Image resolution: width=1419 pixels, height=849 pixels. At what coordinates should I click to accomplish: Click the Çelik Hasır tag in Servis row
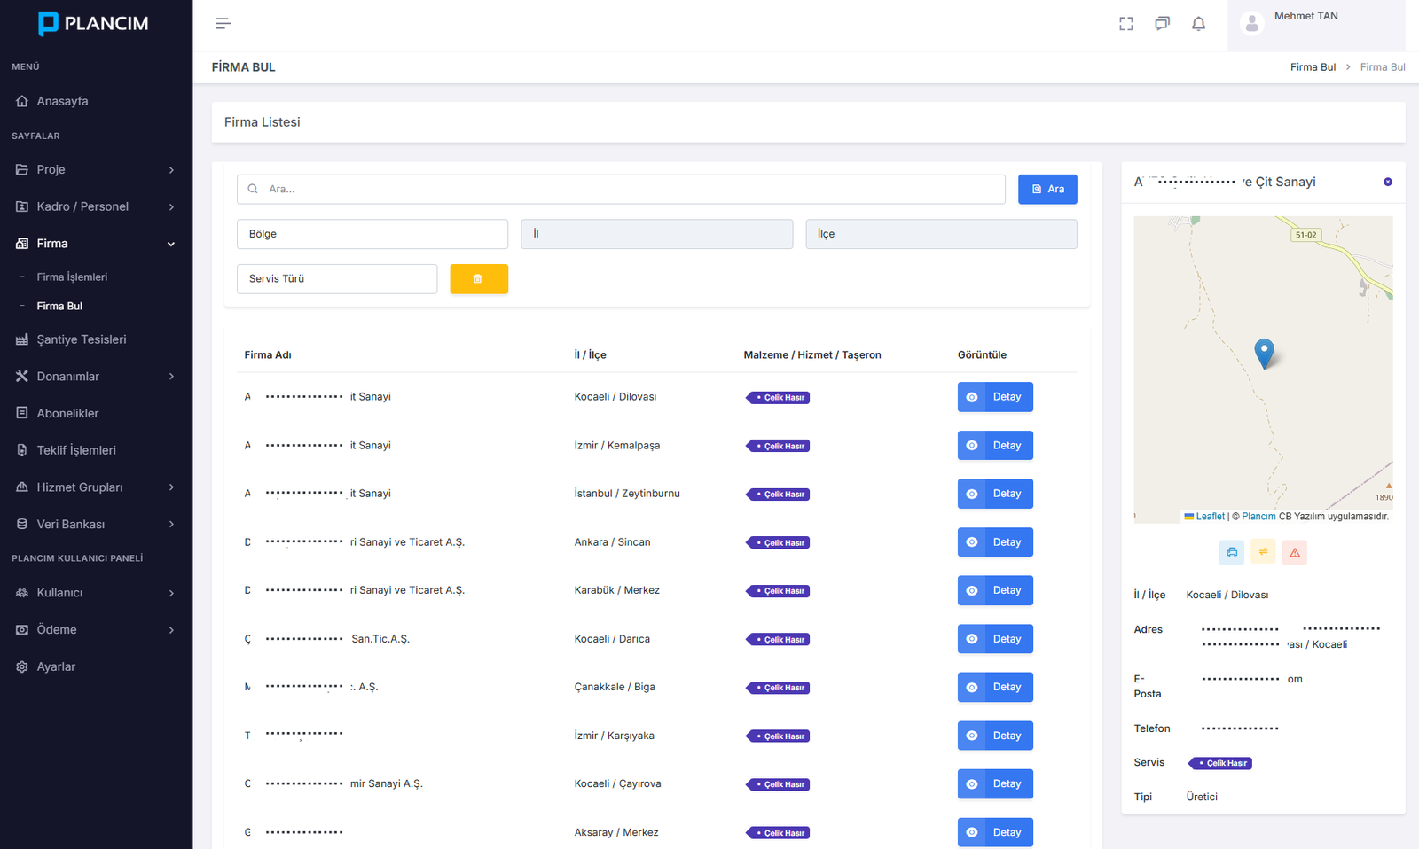pyautogui.click(x=1221, y=763)
